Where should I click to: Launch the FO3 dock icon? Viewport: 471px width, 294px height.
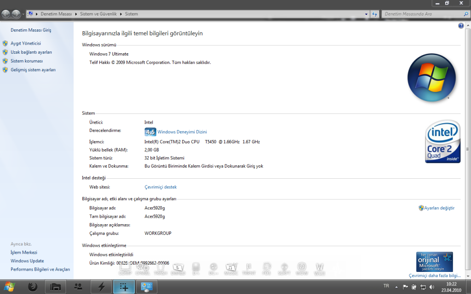coord(266,268)
